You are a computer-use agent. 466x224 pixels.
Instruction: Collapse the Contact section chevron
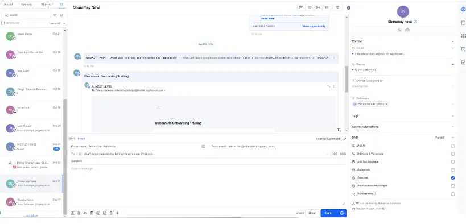(x=452, y=42)
